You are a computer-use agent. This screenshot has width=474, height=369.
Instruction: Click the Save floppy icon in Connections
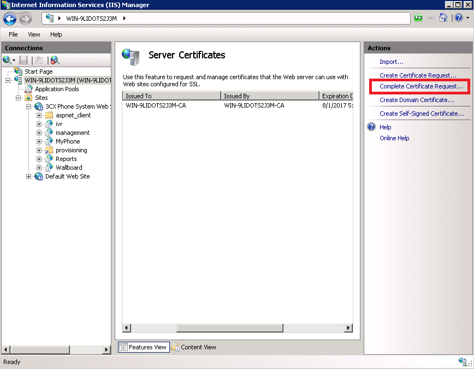[x=23, y=60]
